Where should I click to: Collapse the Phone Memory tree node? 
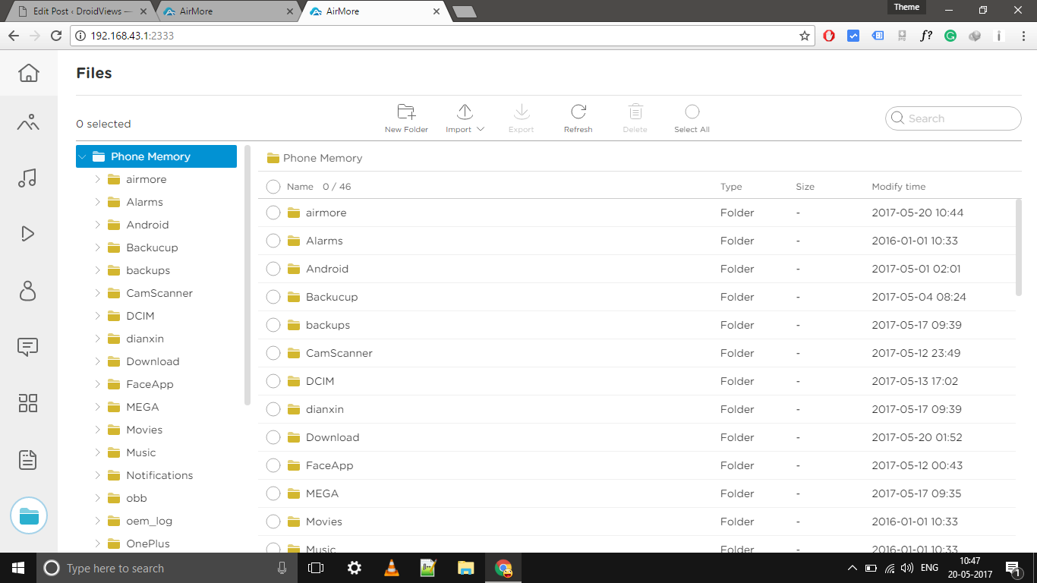[x=82, y=156]
